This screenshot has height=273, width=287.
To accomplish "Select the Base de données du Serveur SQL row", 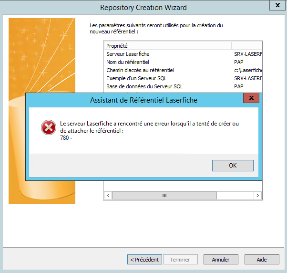I will coord(183,86).
